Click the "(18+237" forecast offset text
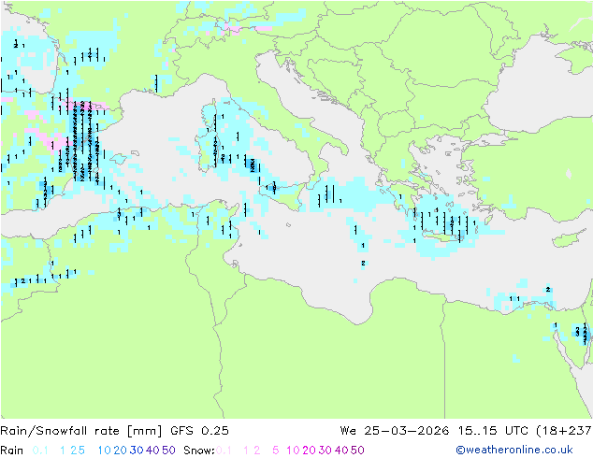 pyautogui.click(x=564, y=431)
